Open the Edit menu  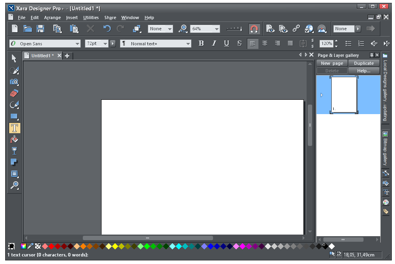click(35, 17)
